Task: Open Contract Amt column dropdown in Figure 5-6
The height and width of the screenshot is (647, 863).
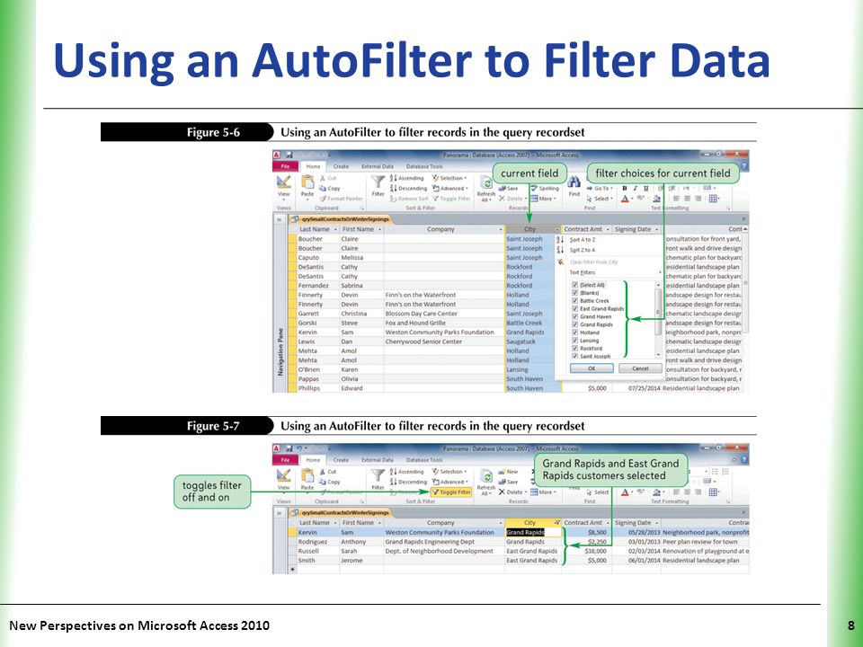Action: coord(608,229)
